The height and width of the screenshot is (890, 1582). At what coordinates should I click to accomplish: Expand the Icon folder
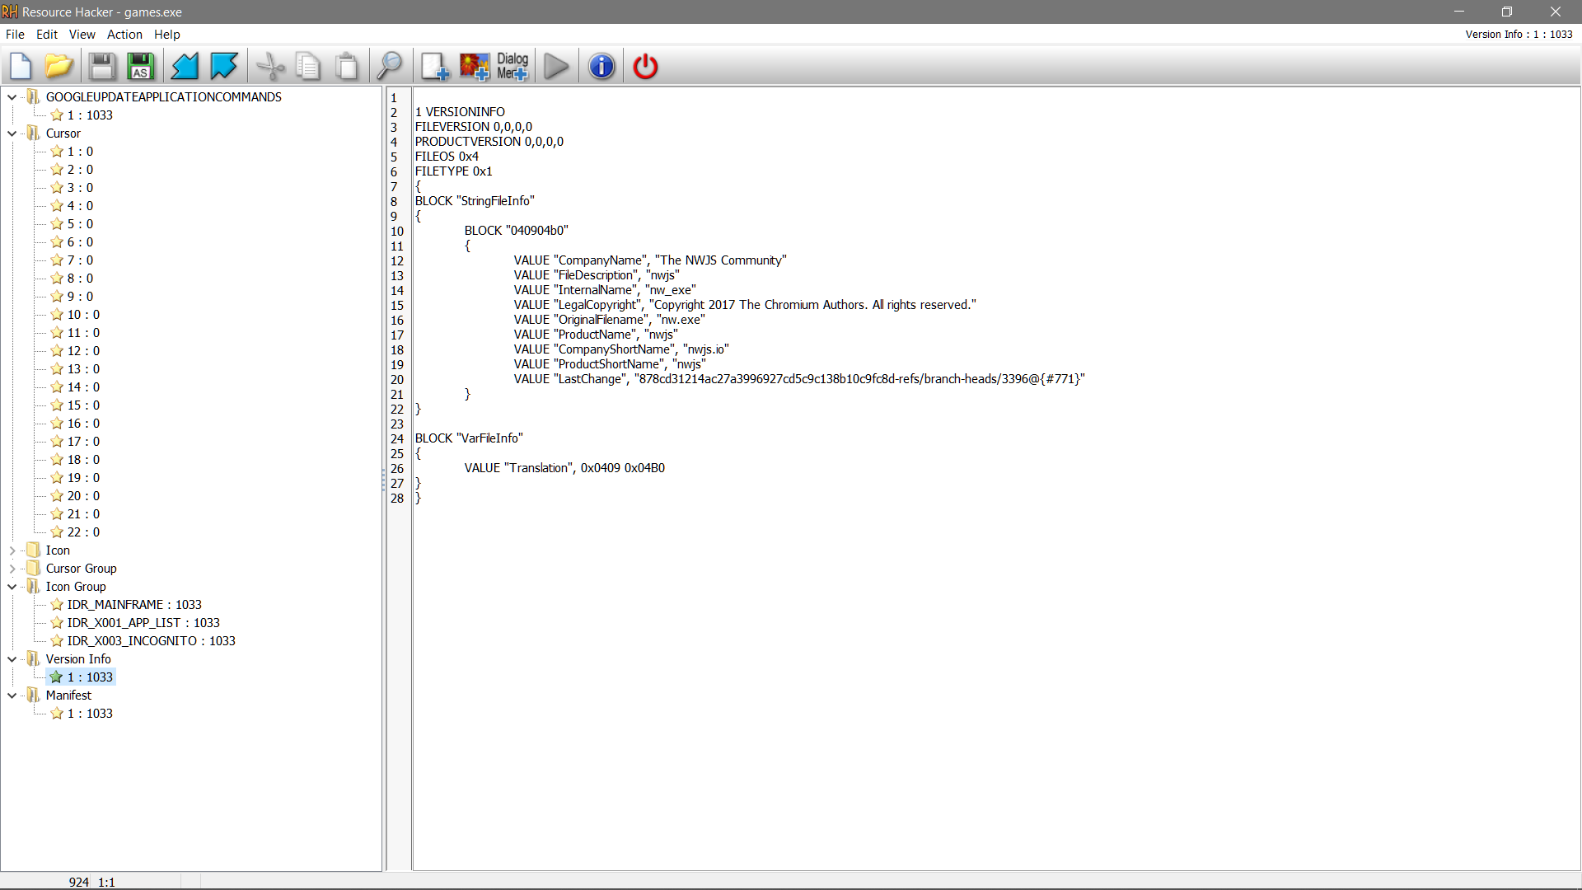coord(12,550)
